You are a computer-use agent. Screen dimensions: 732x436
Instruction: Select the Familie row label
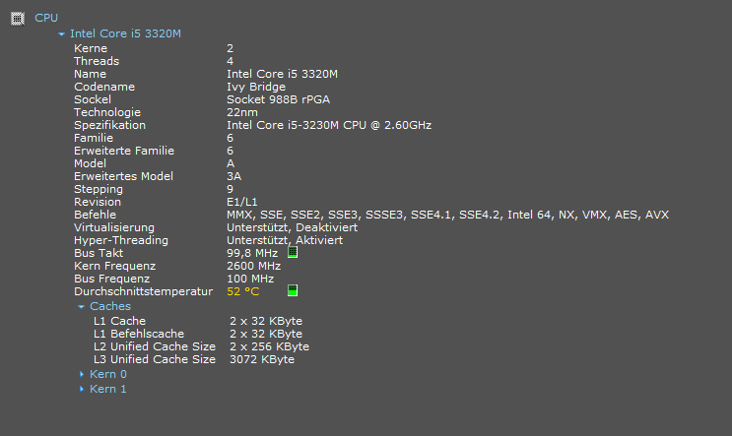coord(94,138)
